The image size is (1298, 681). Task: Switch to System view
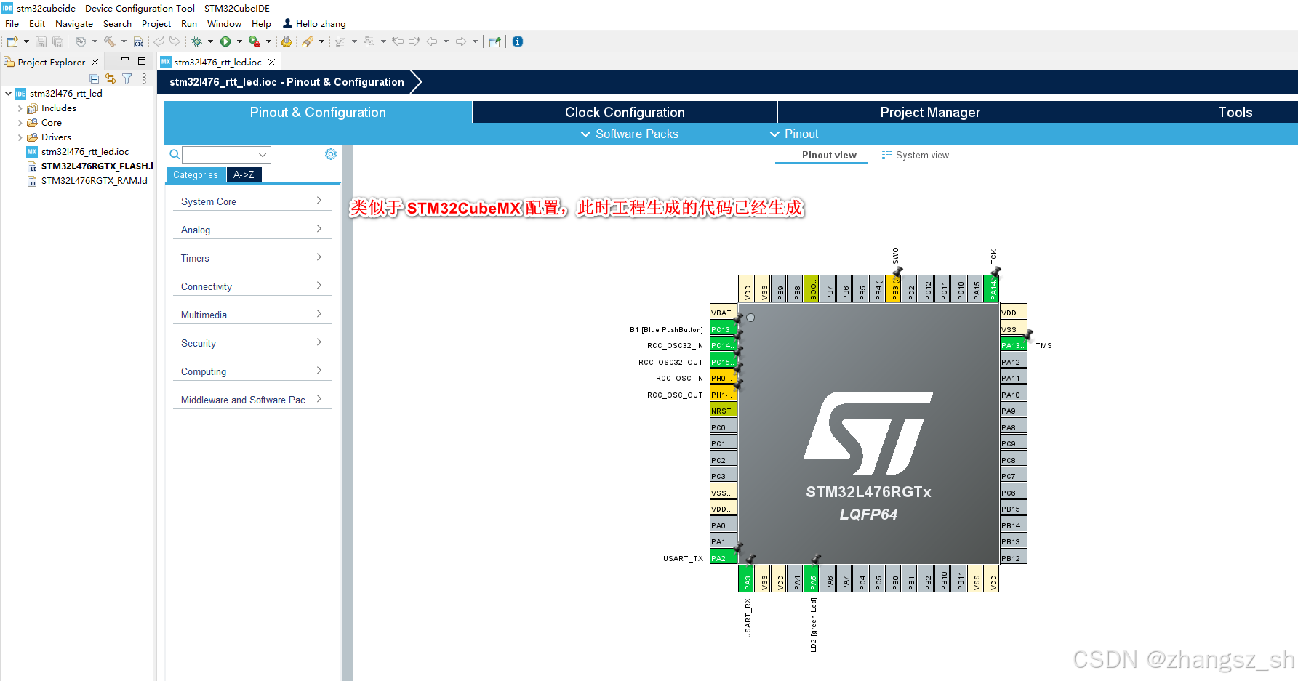(x=915, y=155)
